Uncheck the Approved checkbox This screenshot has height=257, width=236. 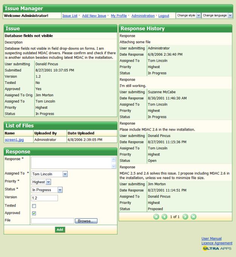(x=33, y=213)
